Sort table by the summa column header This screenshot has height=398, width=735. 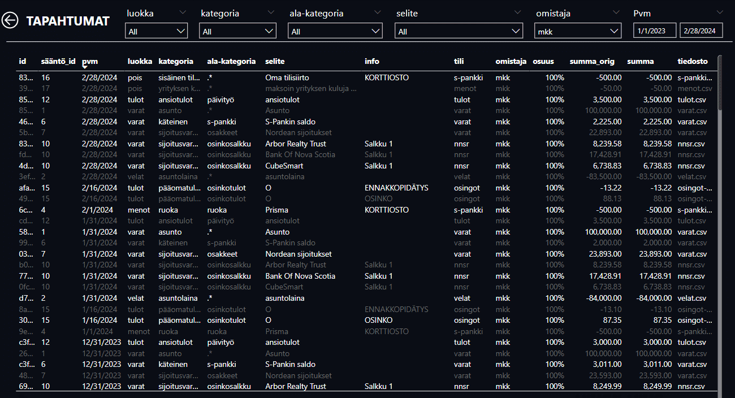640,61
